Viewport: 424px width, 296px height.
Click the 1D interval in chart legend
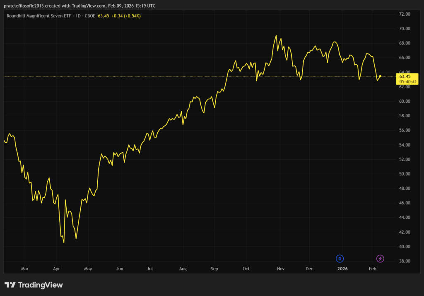click(x=77, y=16)
